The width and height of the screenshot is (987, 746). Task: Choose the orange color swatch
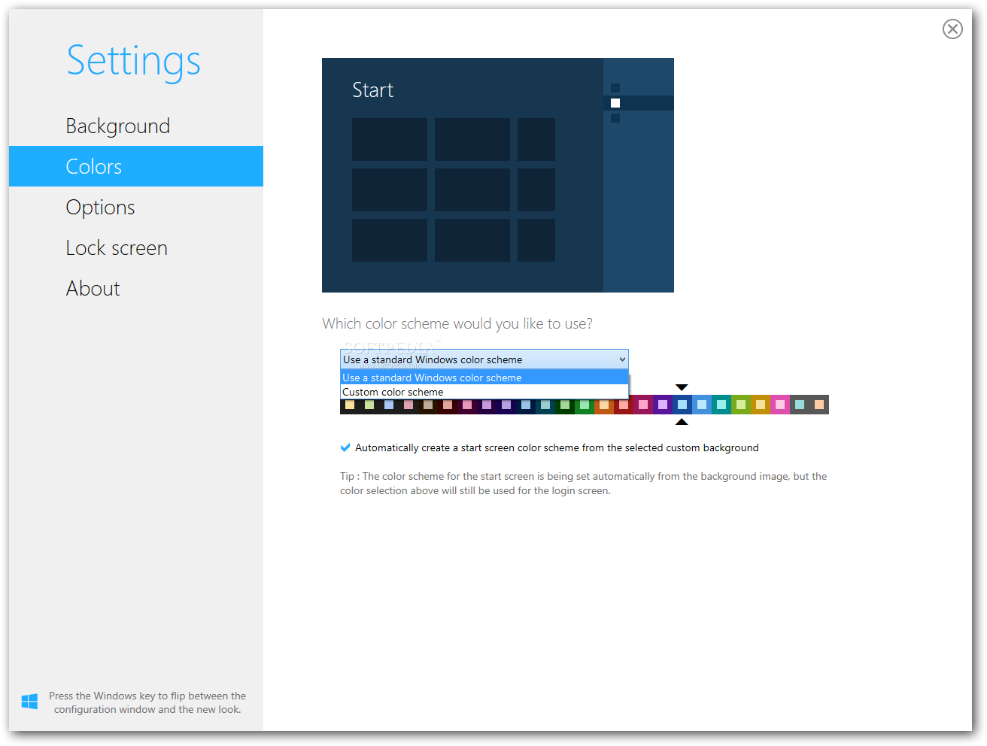(x=604, y=405)
